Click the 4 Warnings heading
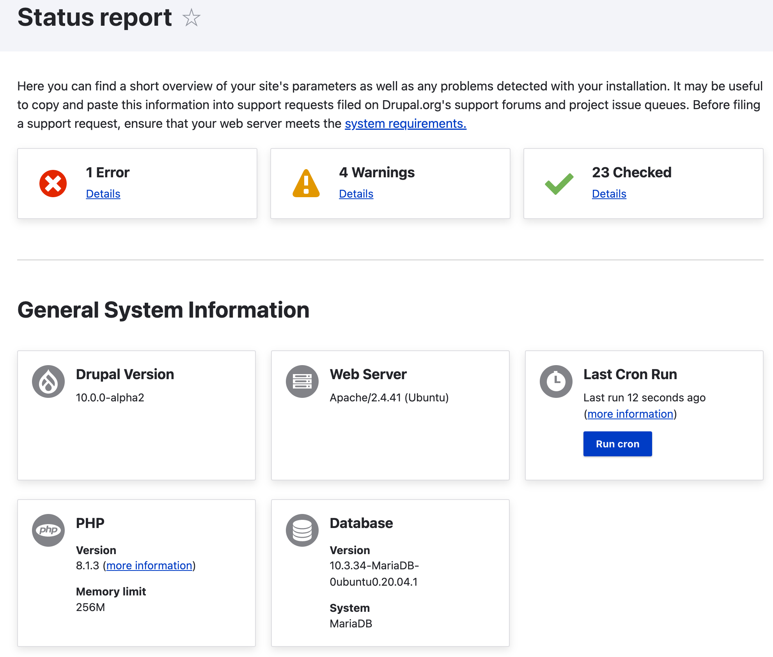The width and height of the screenshot is (773, 657). [x=377, y=172]
